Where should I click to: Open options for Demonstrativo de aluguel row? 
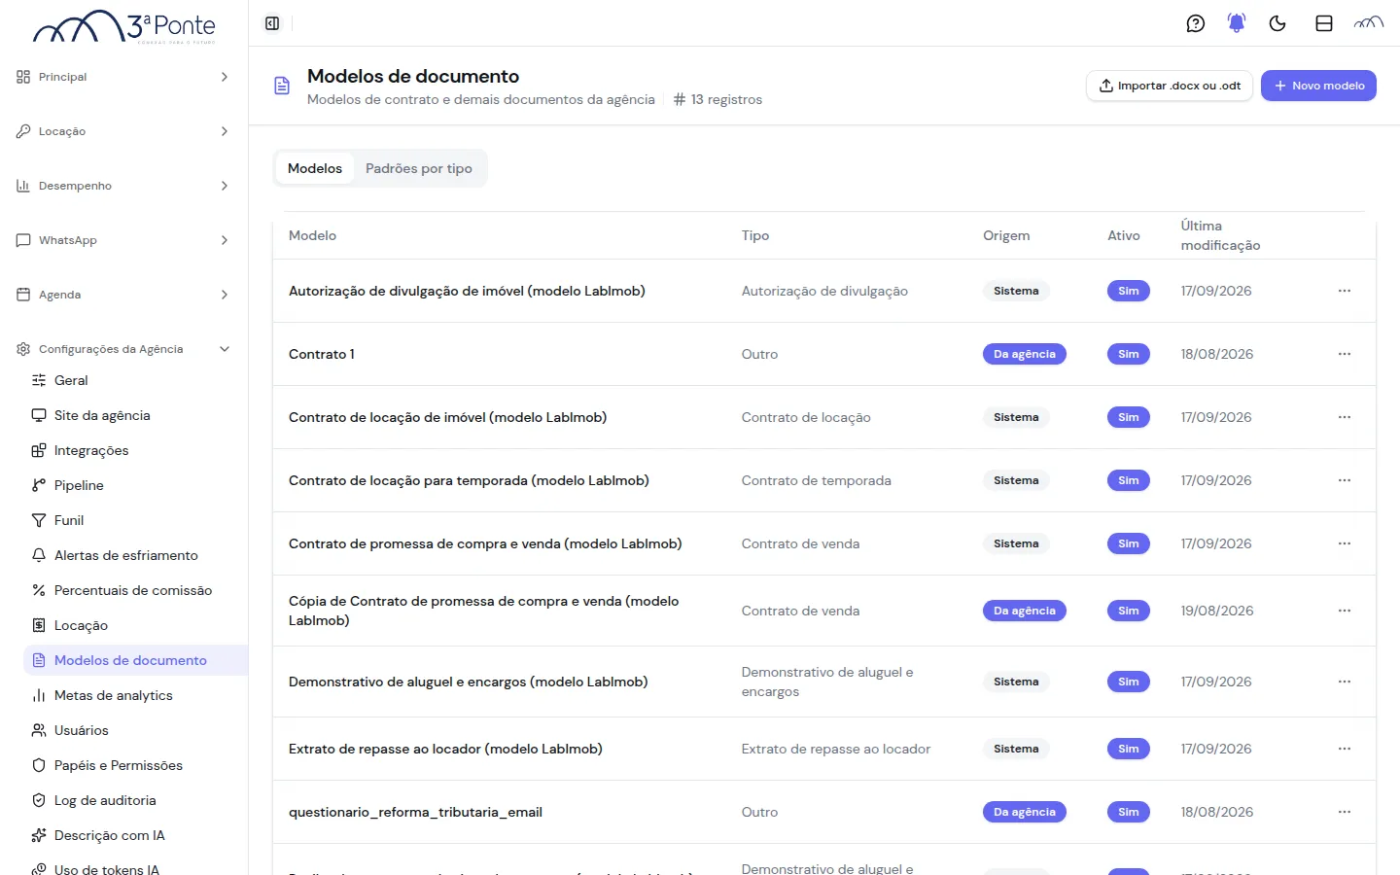1345,682
